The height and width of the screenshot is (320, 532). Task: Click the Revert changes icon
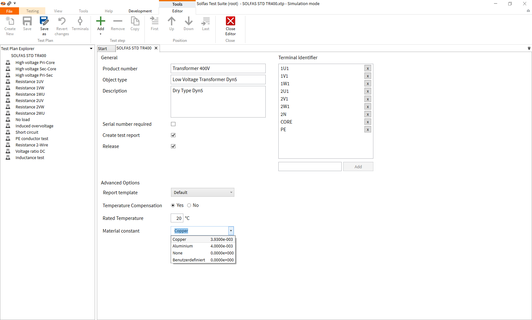point(62,21)
